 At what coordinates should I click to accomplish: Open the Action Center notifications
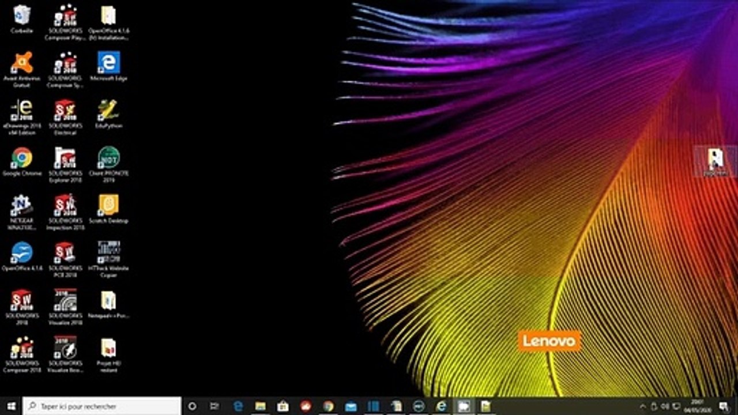coord(724,406)
